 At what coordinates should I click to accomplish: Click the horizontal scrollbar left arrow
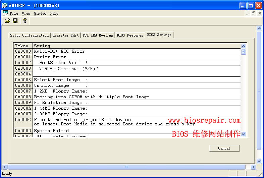point(4,167)
